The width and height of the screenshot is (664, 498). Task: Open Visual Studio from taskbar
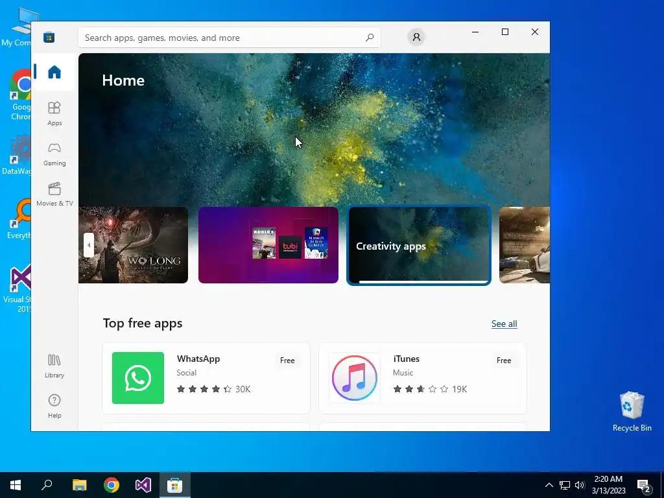pyautogui.click(x=143, y=485)
